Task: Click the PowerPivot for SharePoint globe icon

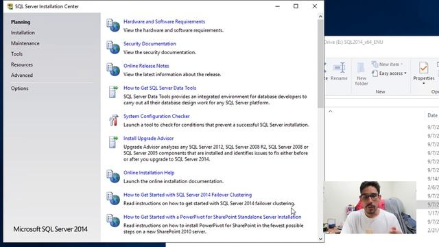Action: pyautogui.click(x=113, y=221)
